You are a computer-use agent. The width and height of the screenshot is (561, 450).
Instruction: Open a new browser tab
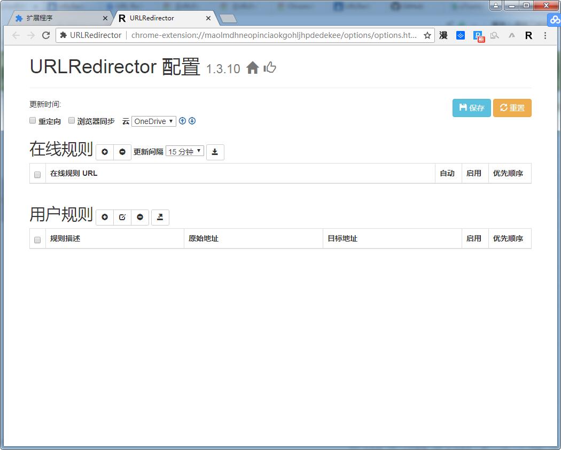coord(228,19)
